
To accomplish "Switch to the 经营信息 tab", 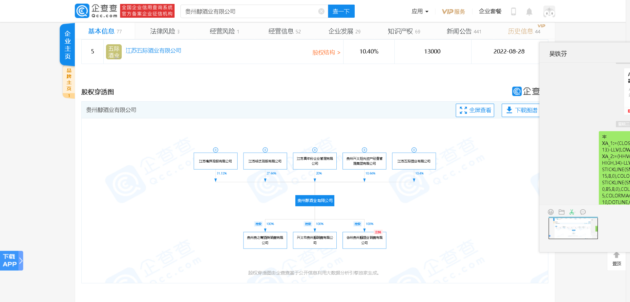I will (284, 31).
